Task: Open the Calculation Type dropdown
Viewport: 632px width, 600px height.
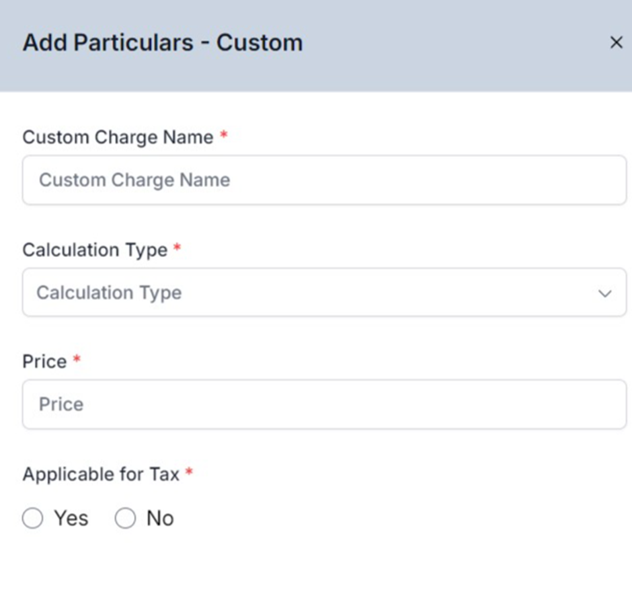Action: coord(324,293)
